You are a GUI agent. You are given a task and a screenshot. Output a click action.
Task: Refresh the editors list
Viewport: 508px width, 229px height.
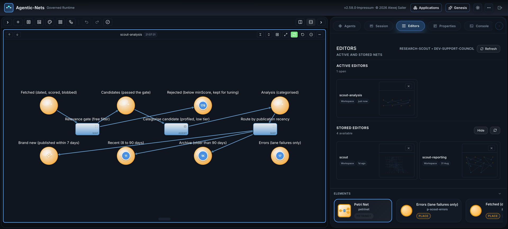click(488, 49)
